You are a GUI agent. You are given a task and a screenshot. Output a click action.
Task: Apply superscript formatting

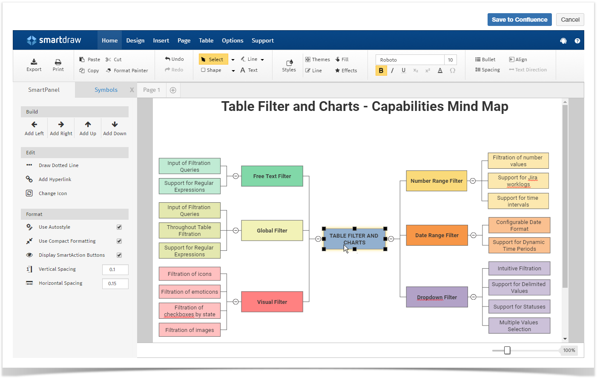tap(428, 71)
